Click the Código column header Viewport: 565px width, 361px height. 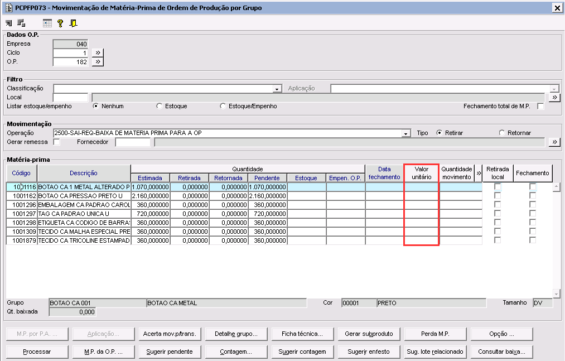[x=21, y=173]
